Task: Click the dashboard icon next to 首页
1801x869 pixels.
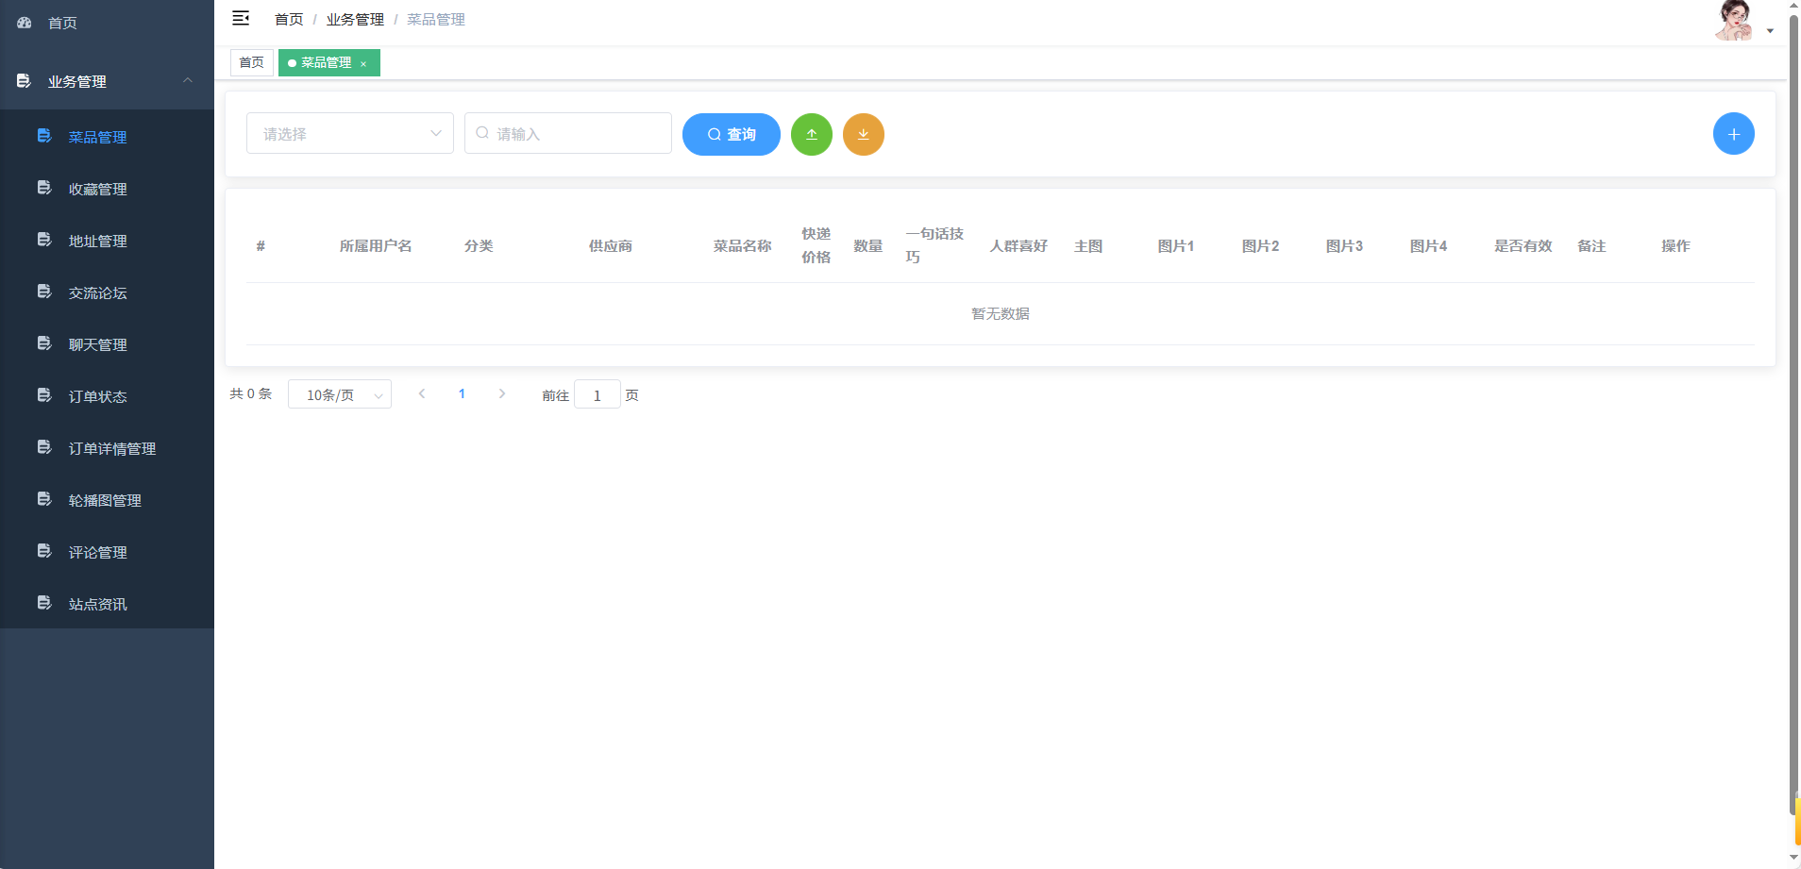Action: (24, 22)
